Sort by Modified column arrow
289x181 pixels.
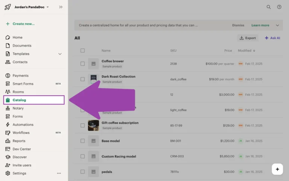pos(254,51)
